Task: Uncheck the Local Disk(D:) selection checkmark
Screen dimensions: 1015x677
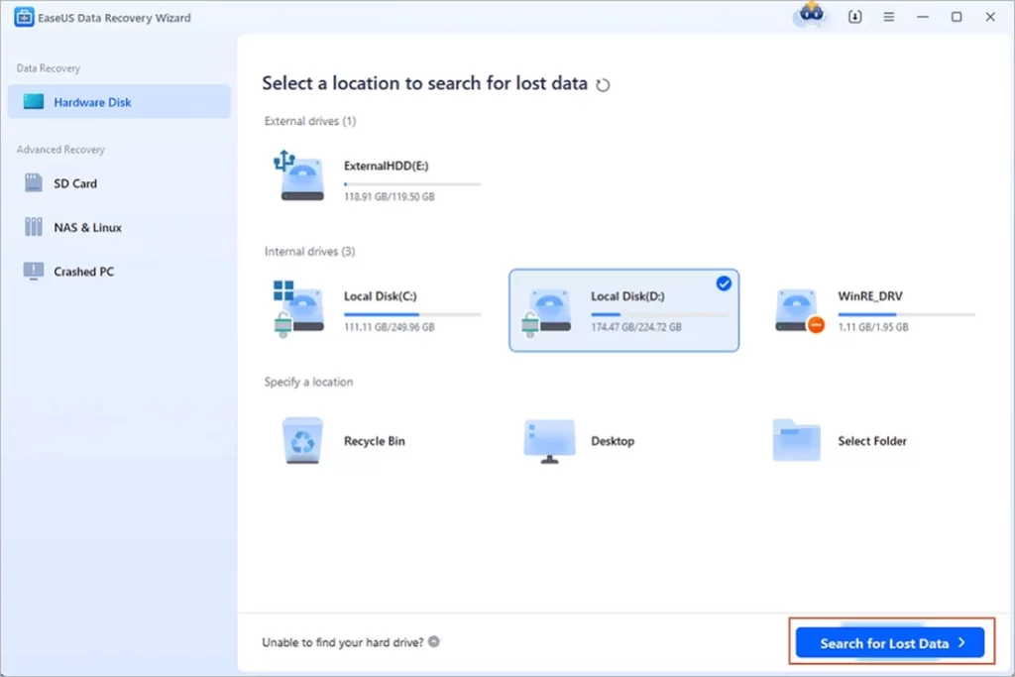Action: (x=724, y=283)
